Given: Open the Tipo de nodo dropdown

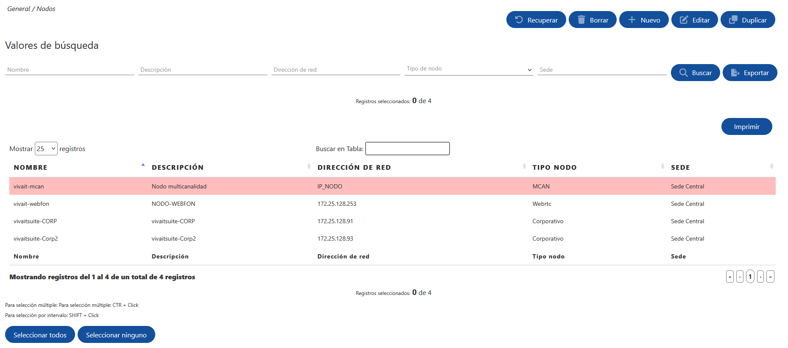Looking at the screenshot, I should click(x=469, y=69).
